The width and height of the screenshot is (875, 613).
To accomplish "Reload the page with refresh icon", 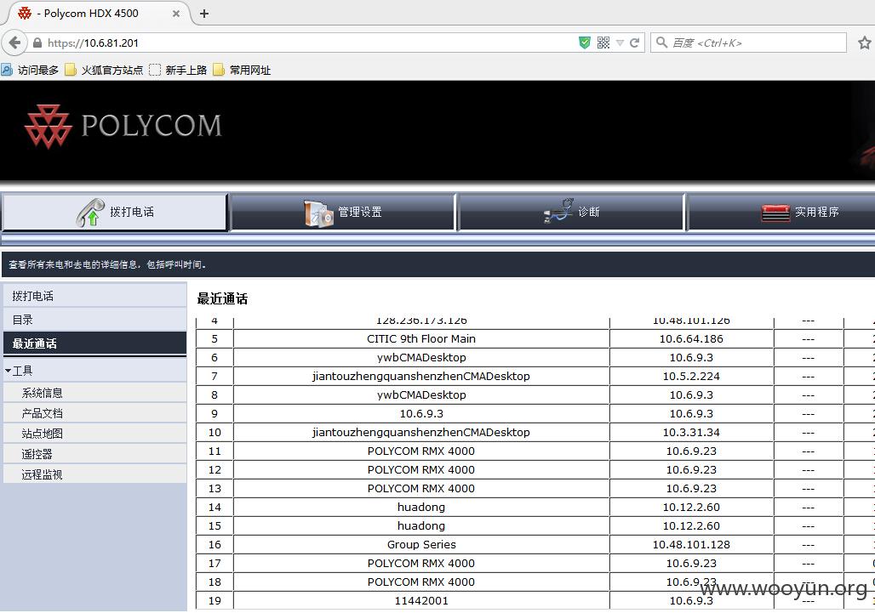I will tap(634, 43).
